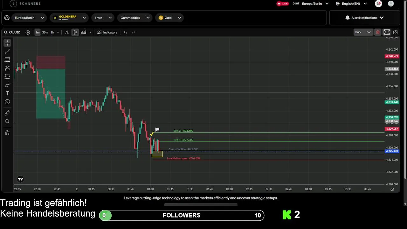Switch chart to candlestick style

[75, 32]
